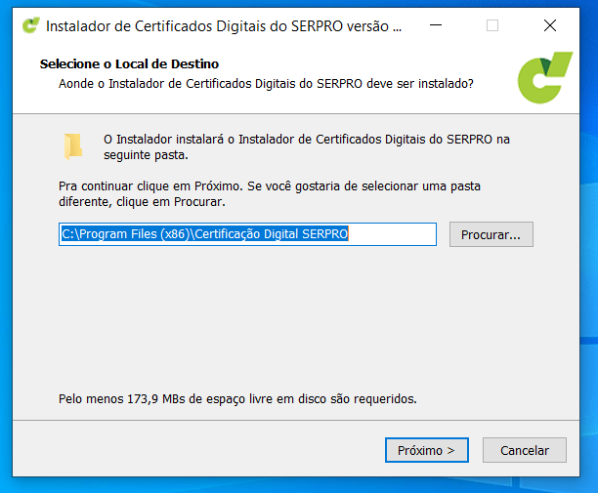598x493 pixels.
Task: Click the 173,9 MBs disk space notice
Action: point(237,398)
